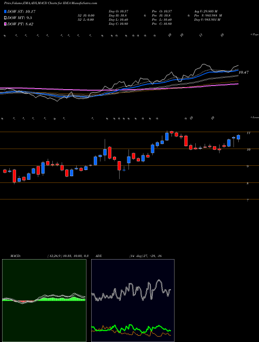Click the price axis label 10
The width and height of the screenshot is (259, 342).
[248, 150]
